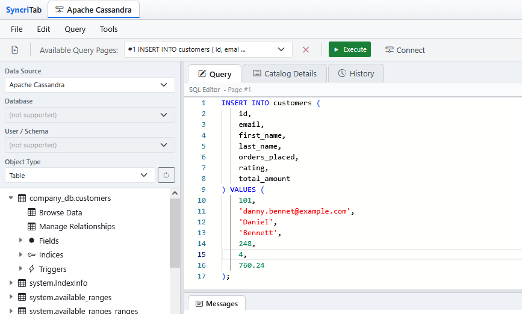Viewport: 522px width, 314px height.
Task: Click the first_name column name
Action: click(x=260, y=135)
